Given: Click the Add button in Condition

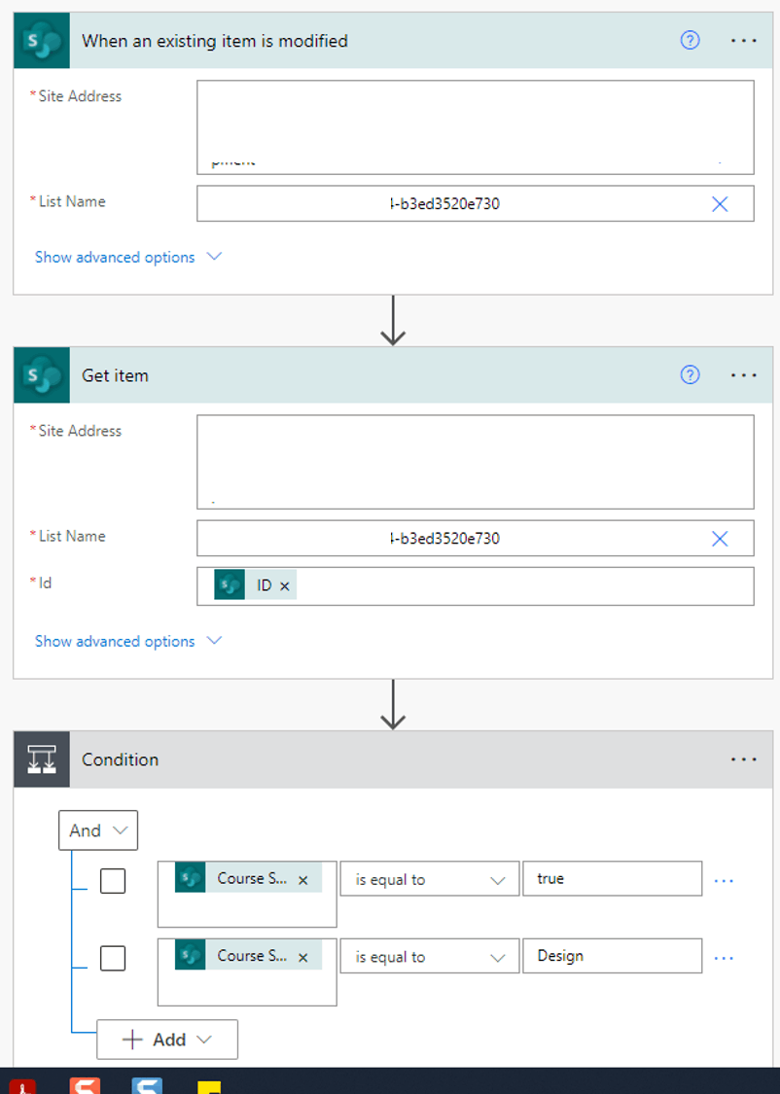Looking at the screenshot, I should (x=167, y=1040).
